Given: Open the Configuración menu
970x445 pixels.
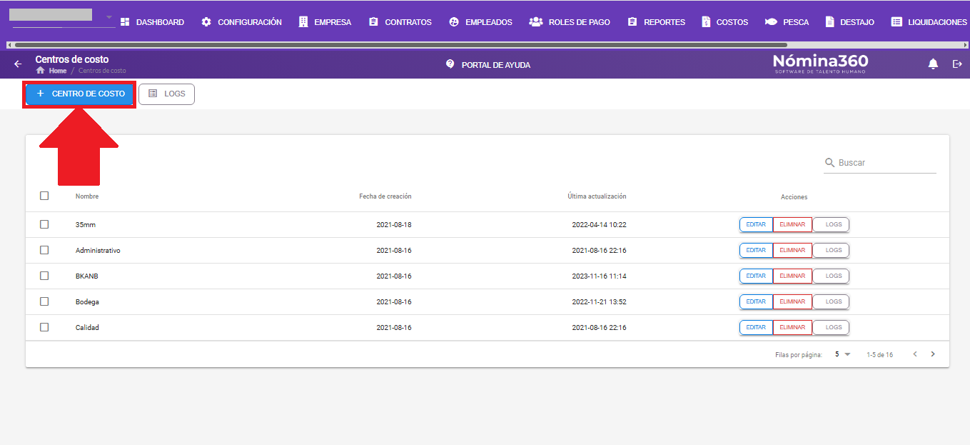Looking at the screenshot, I should (x=241, y=22).
